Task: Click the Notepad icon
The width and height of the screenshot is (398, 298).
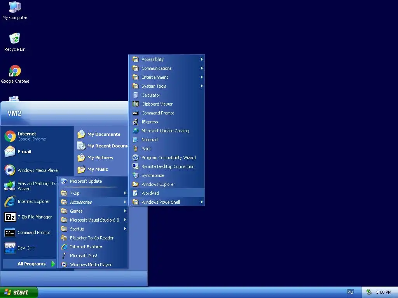Action: tap(136, 140)
